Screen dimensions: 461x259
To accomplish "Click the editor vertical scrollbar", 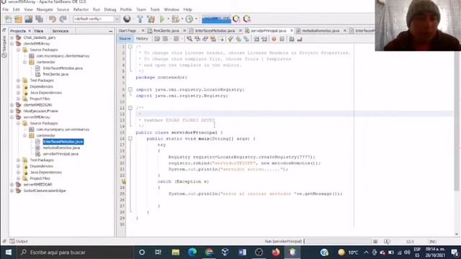I will (456, 117).
